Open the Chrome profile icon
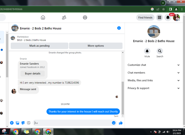 176,9
